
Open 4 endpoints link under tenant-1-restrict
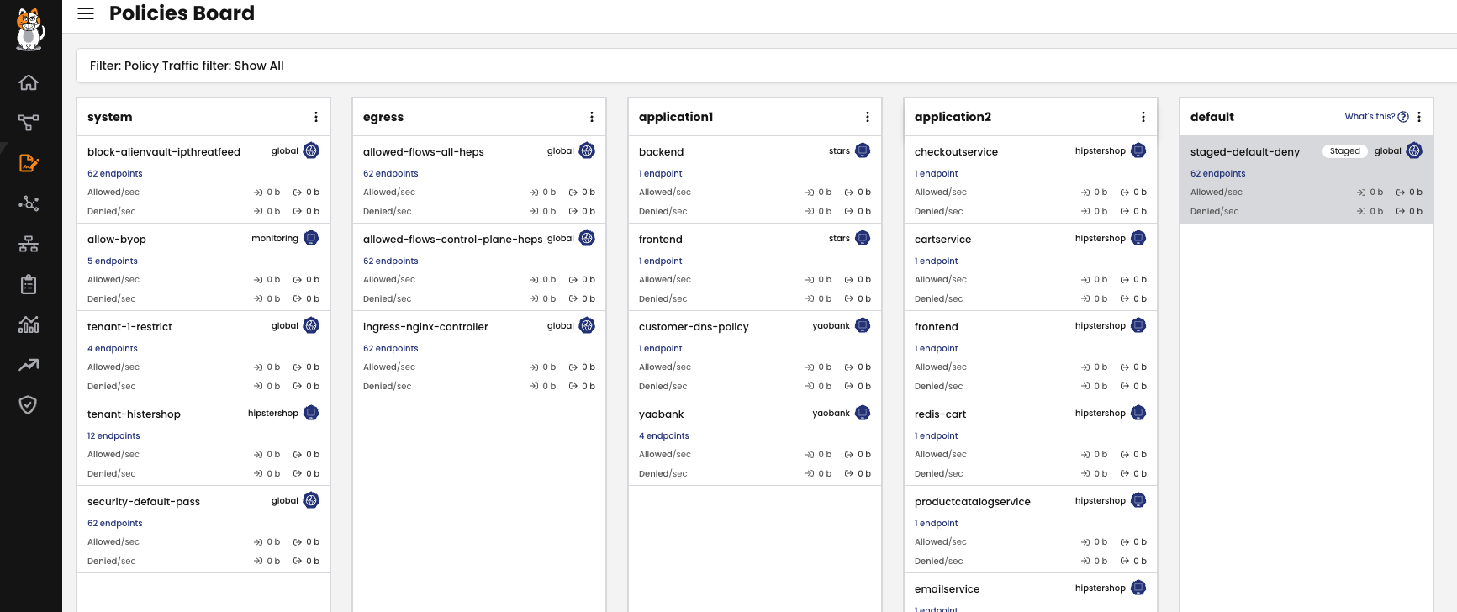click(x=113, y=349)
